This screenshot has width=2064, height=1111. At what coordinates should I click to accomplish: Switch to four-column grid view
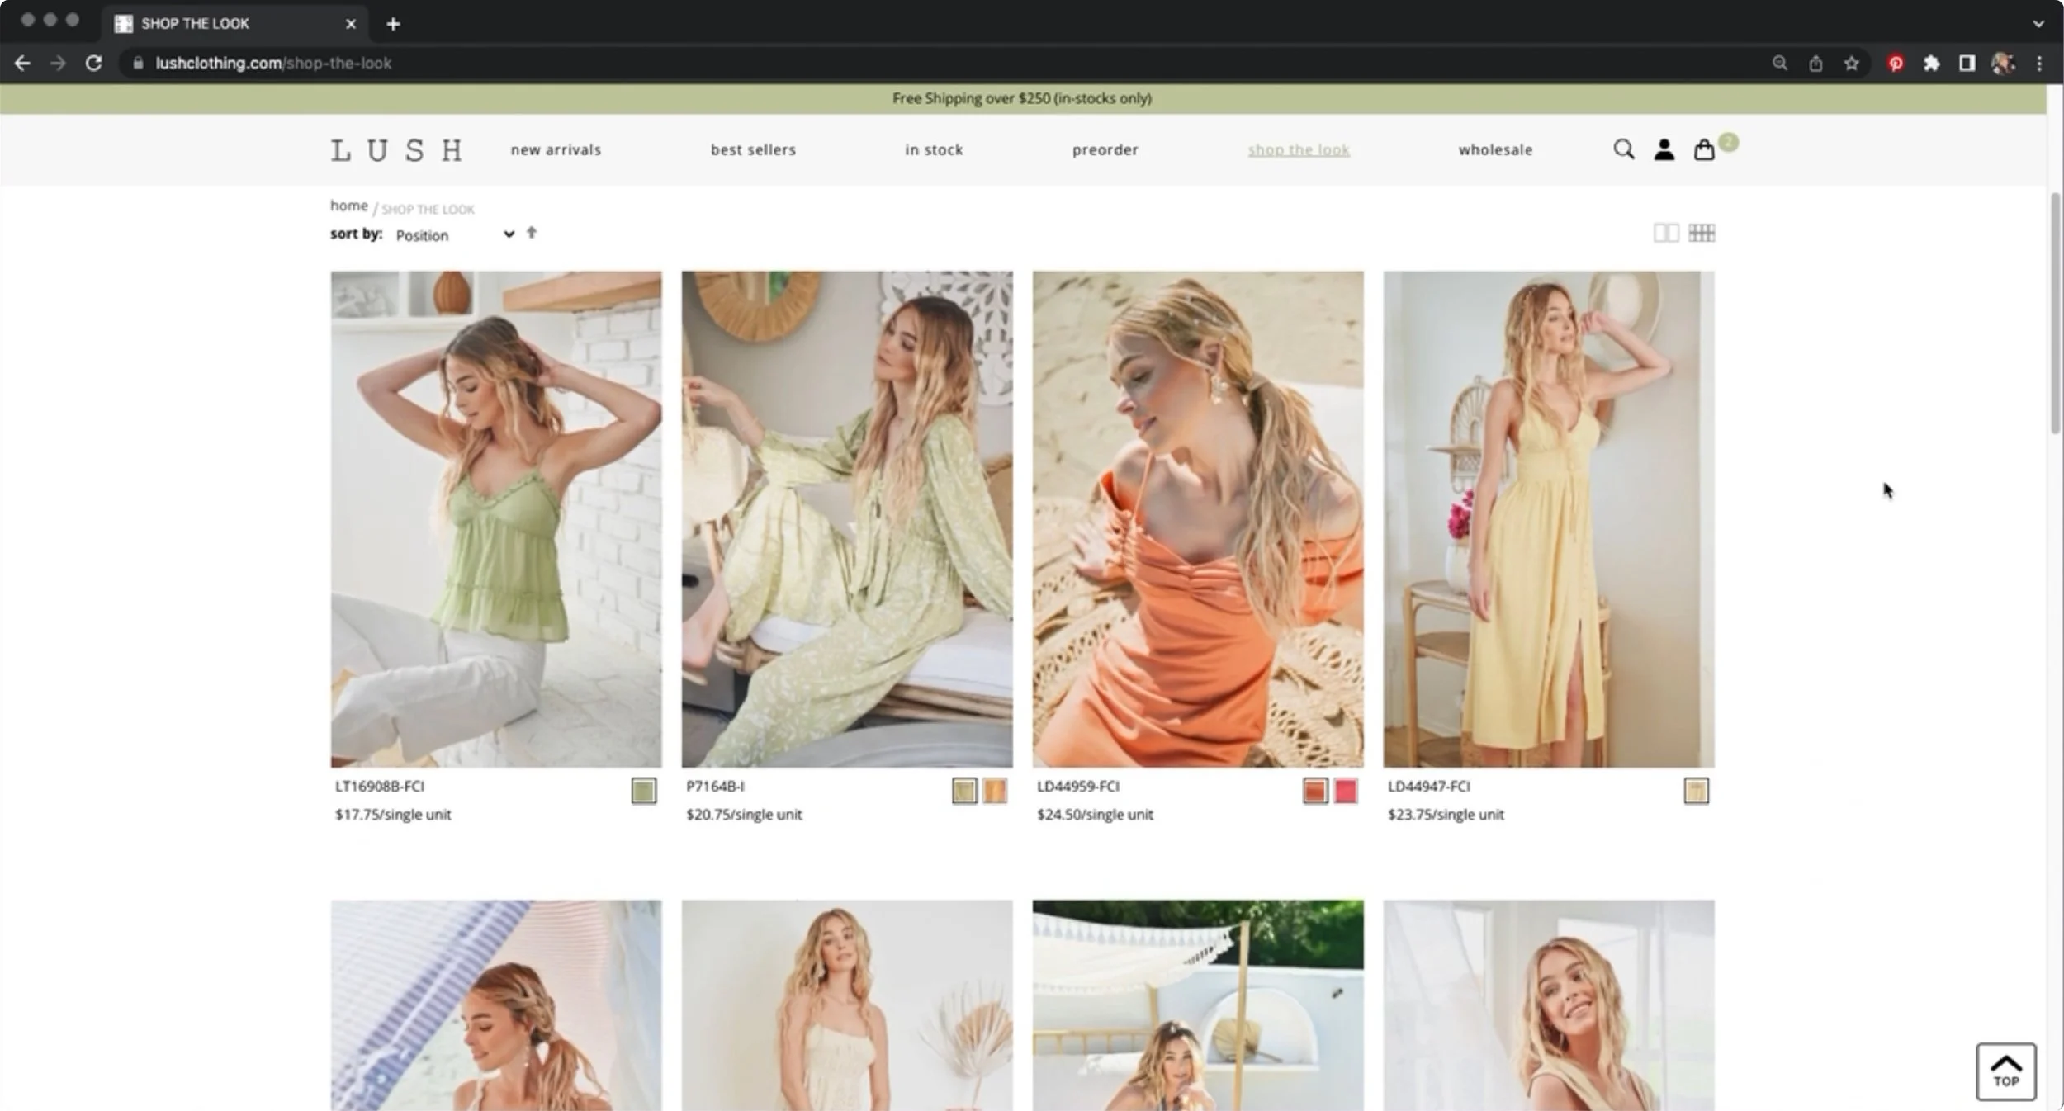pos(1702,234)
